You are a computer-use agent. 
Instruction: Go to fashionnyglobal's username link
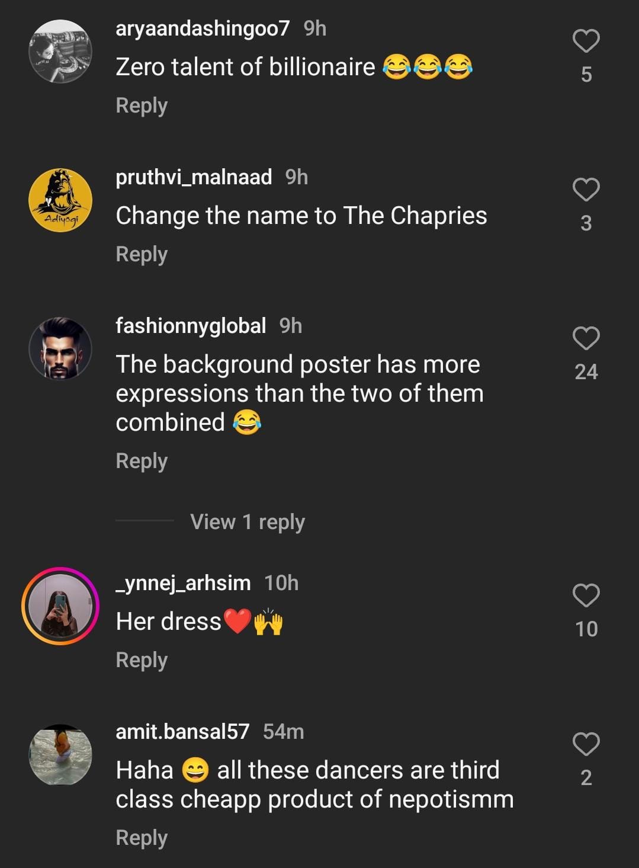[x=191, y=326]
